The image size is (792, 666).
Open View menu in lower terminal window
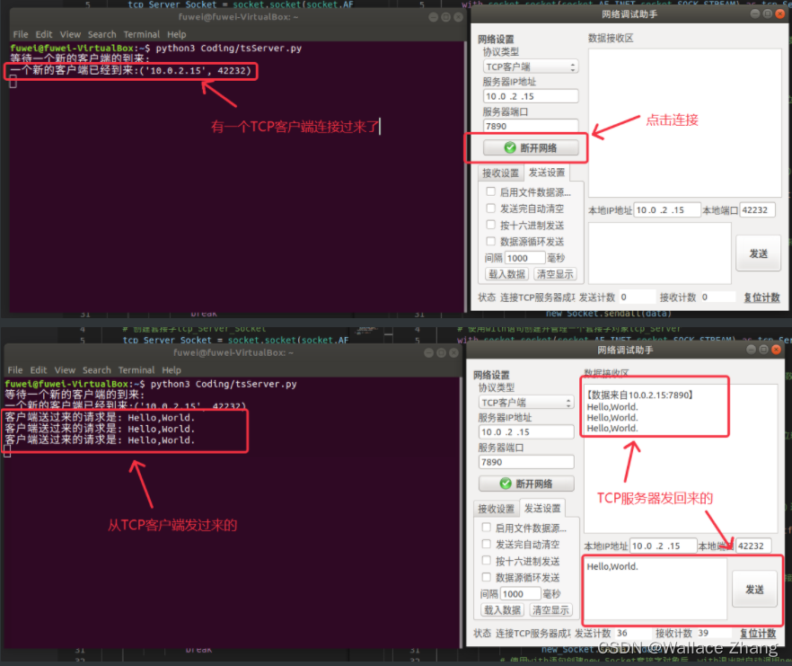coord(65,370)
